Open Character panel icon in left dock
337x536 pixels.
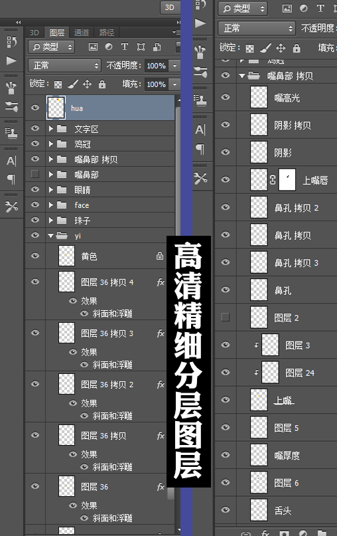11,160
